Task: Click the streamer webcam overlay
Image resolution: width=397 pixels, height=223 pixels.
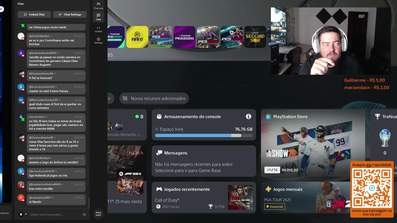Action: (x=331, y=41)
